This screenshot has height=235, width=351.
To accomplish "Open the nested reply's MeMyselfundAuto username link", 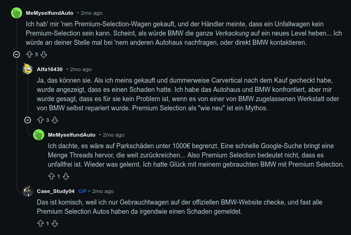I will point(71,135).
